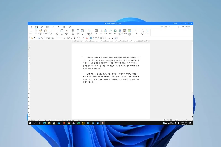Open the View menu tab
221x147 pixels.
click(x=42, y=27)
